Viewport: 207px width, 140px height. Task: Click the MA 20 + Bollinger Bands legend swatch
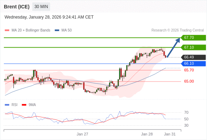click(x=7, y=30)
